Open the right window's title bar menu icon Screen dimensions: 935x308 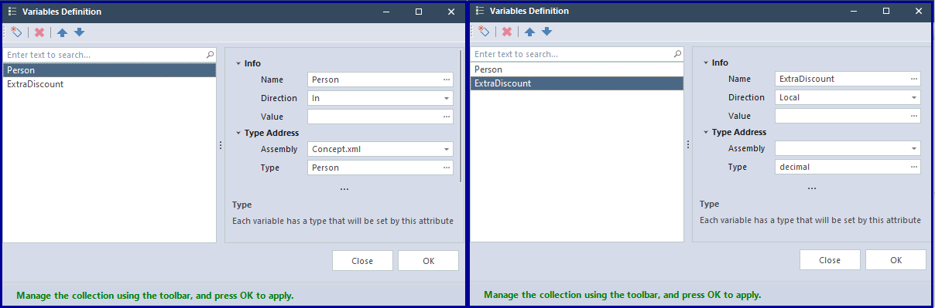pyautogui.click(x=479, y=11)
